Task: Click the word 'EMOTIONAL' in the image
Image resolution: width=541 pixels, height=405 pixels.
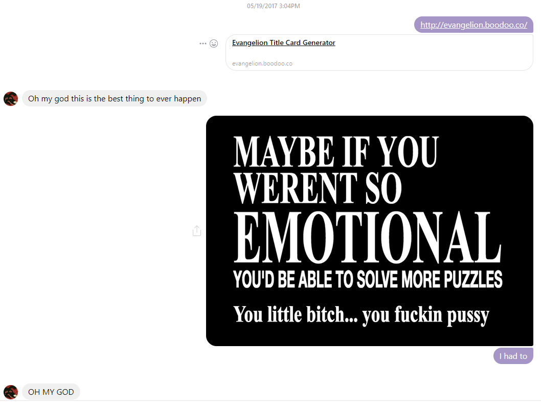Action: (366, 238)
